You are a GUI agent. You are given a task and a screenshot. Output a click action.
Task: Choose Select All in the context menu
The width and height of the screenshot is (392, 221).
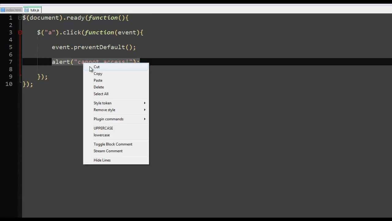pyautogui.click(x=116, y=94)
